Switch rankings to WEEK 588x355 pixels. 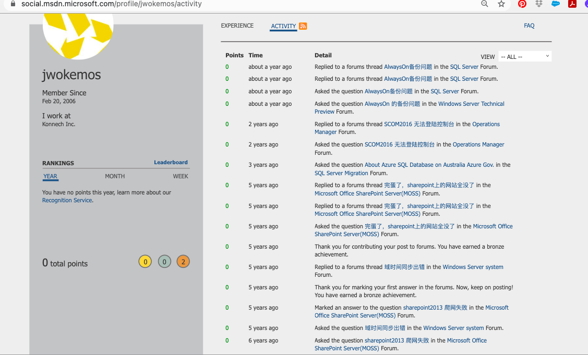(181, 176)
